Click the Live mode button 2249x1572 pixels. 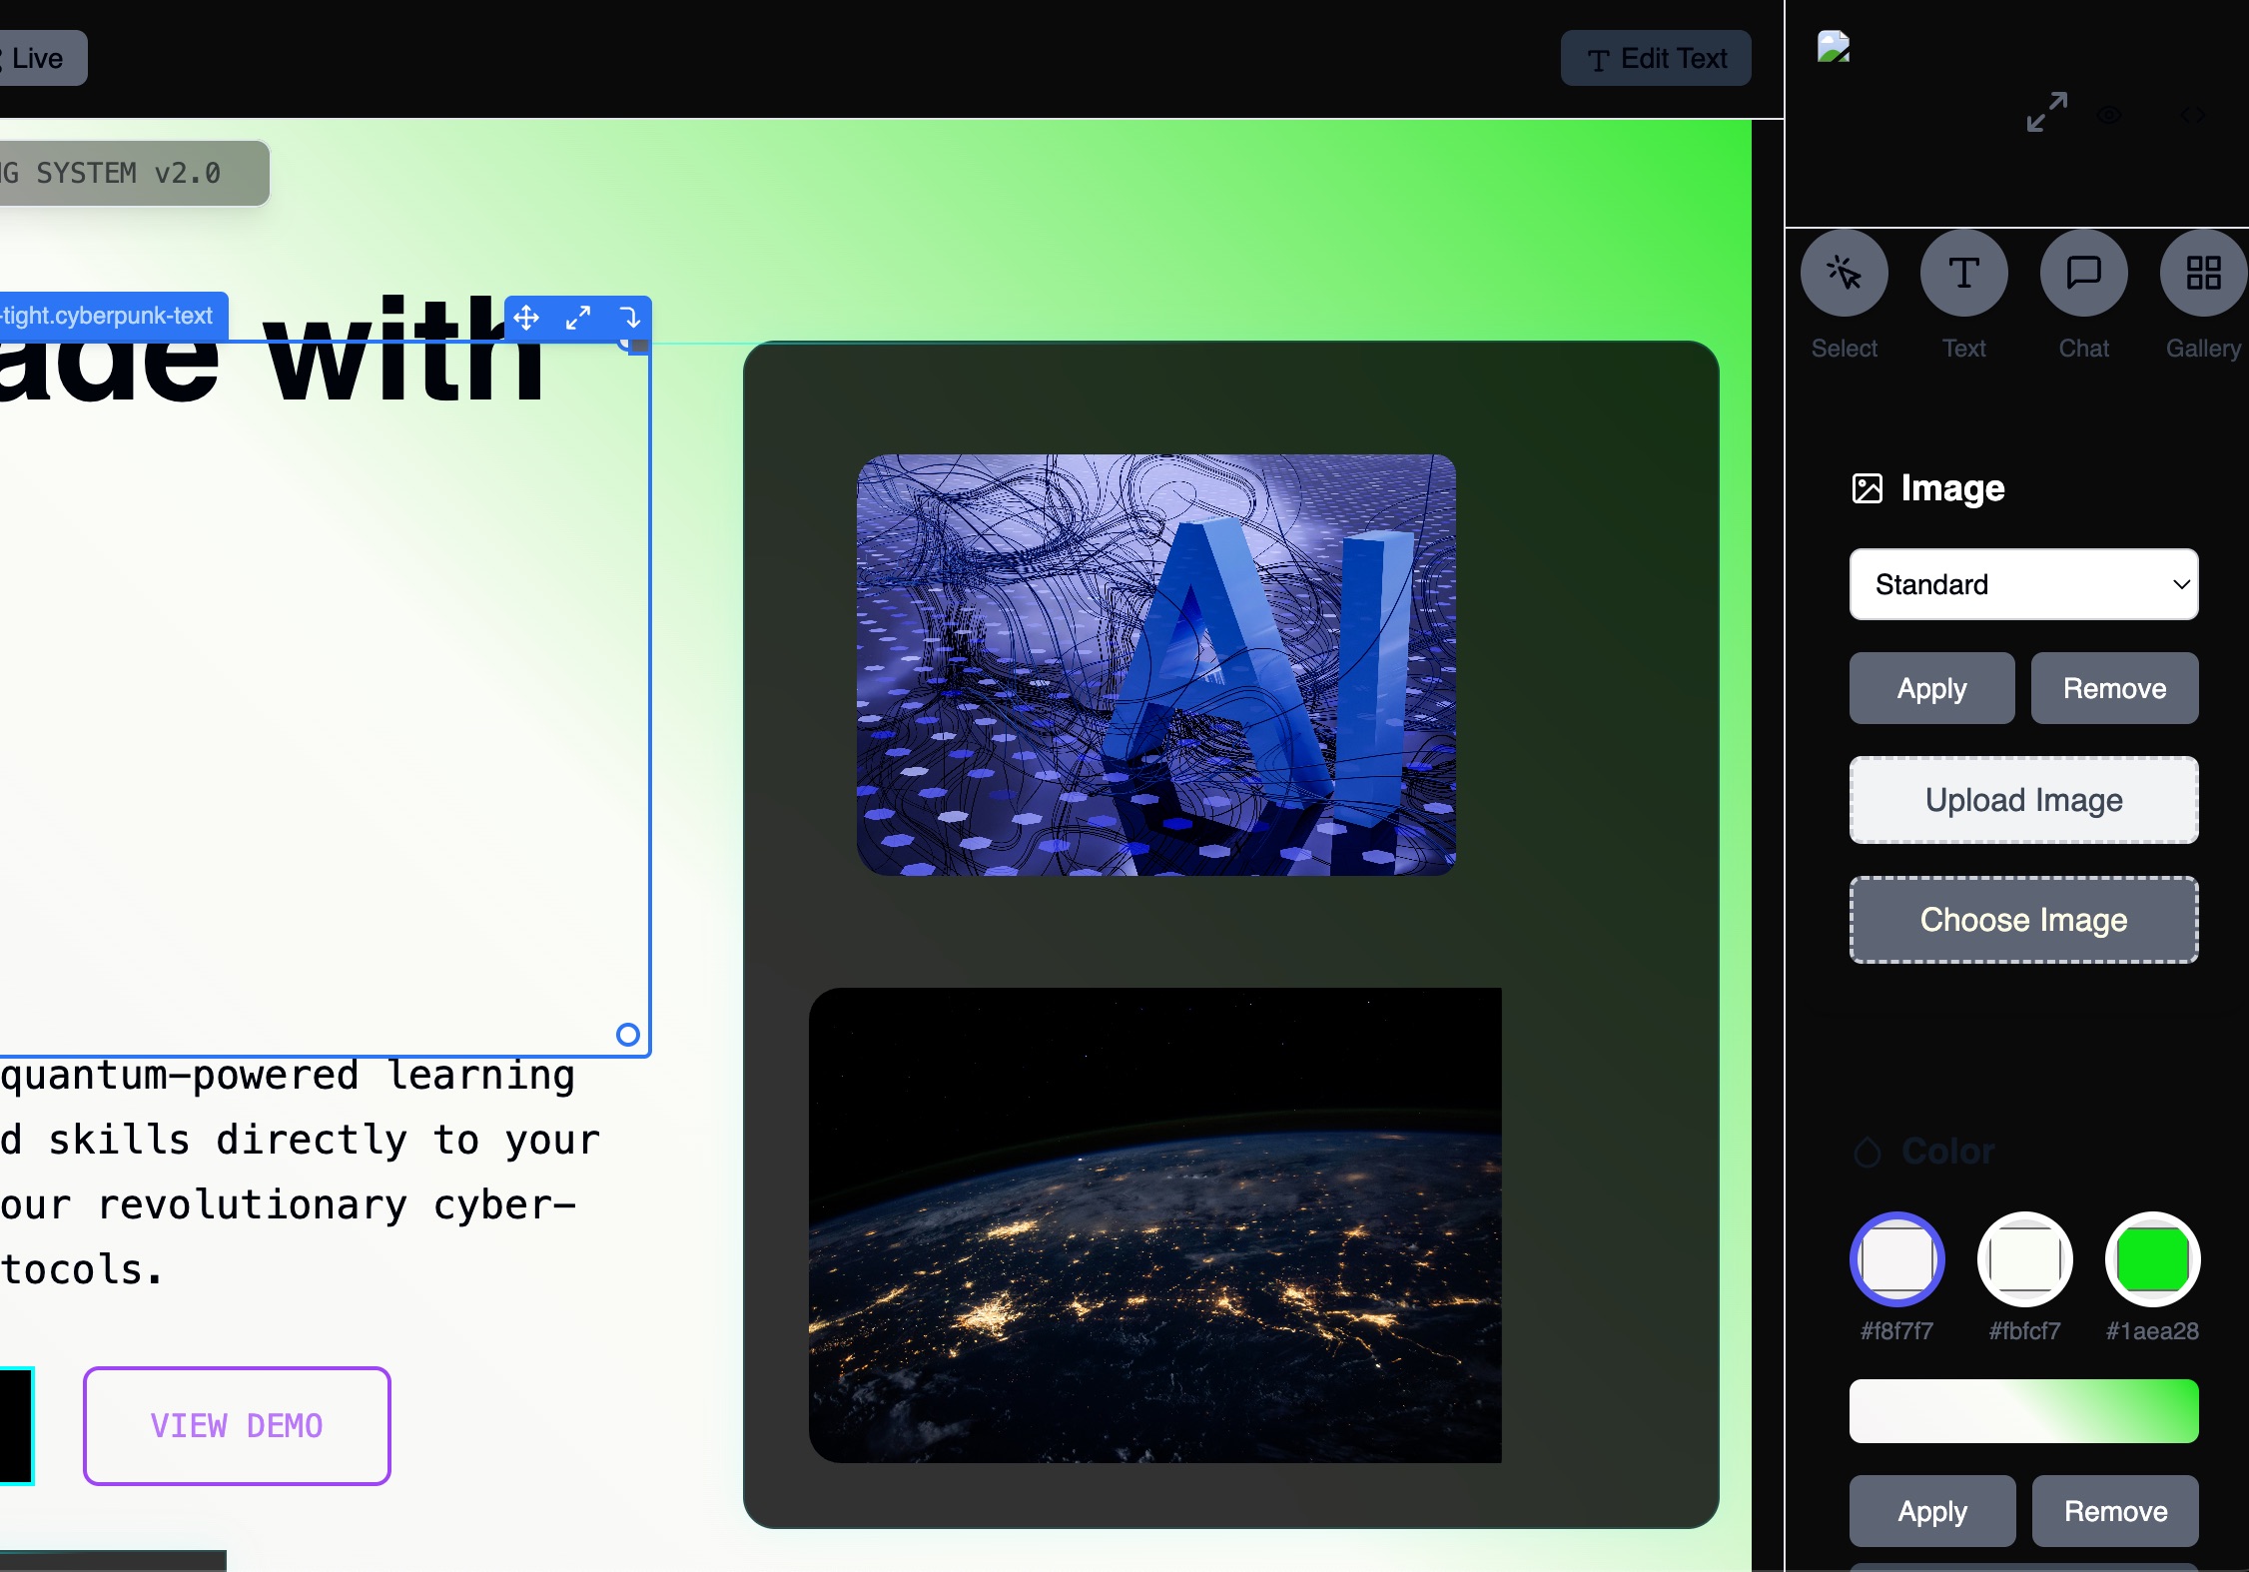40,58
